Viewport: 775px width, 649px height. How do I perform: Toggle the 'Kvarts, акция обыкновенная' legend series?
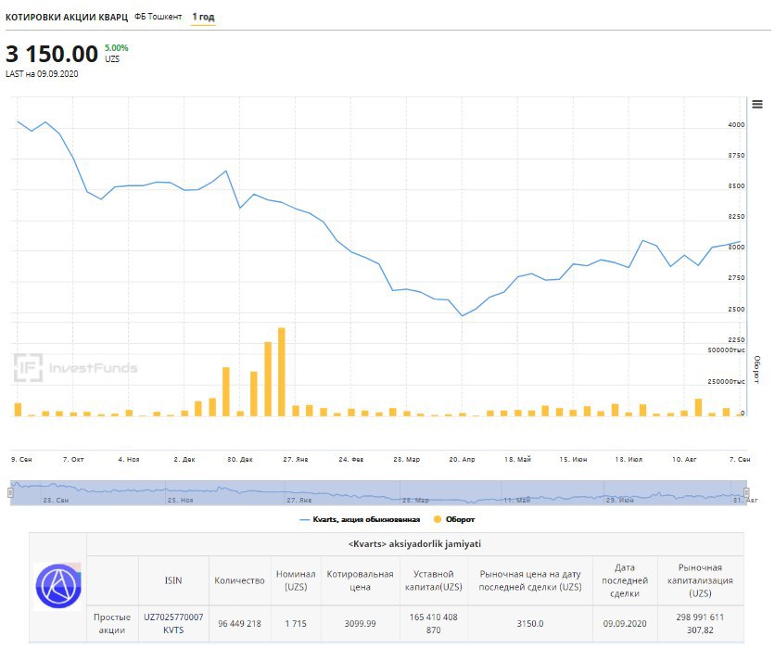[x=361, y=519]
